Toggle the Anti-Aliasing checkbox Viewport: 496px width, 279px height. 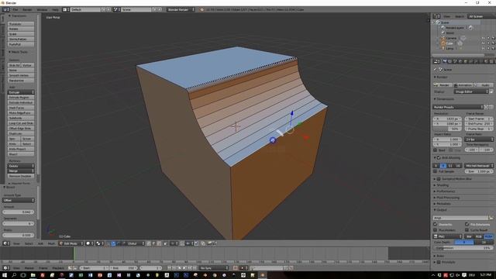pyautogui.click(x=439, y=157)
